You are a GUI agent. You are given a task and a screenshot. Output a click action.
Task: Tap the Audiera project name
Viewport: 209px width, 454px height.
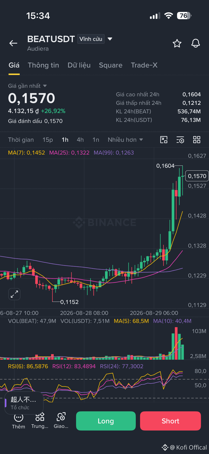pyautogui.click(x=38, y=49)
